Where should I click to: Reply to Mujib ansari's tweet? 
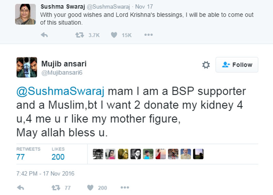pos(20,187)
